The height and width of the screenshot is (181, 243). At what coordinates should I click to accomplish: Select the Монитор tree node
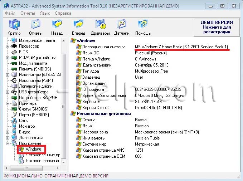pos(27,126)
